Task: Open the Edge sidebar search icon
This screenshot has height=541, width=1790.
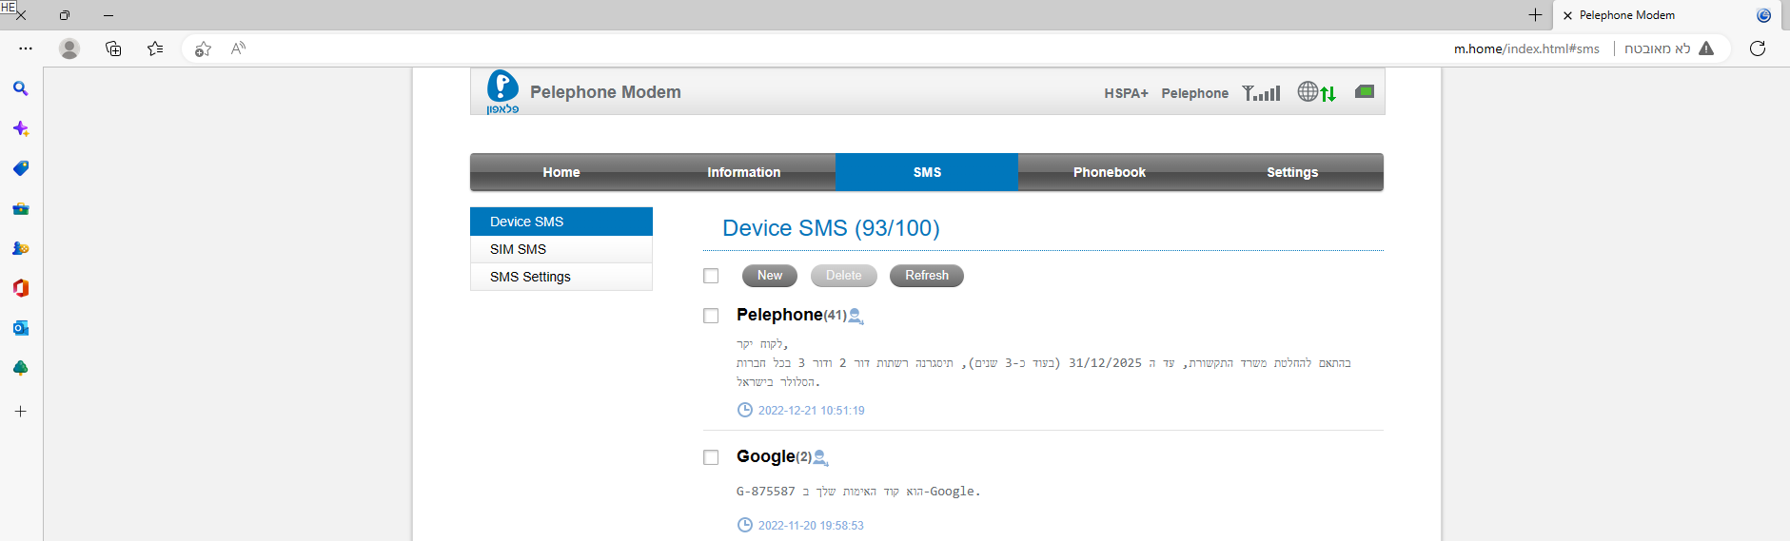Action: tap(20, 88)
